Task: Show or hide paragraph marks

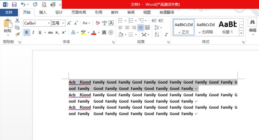Action: point(166,34)
